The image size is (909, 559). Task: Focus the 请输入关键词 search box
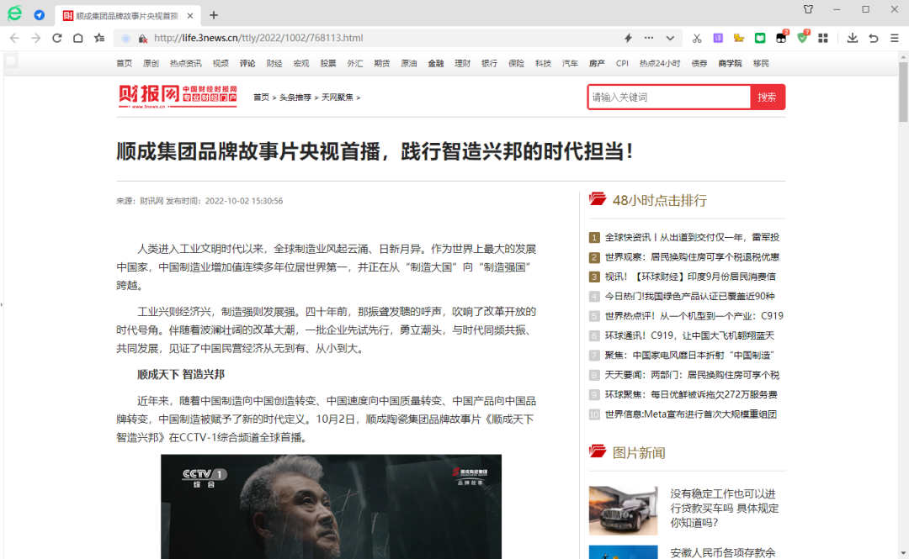pos(669,98)
